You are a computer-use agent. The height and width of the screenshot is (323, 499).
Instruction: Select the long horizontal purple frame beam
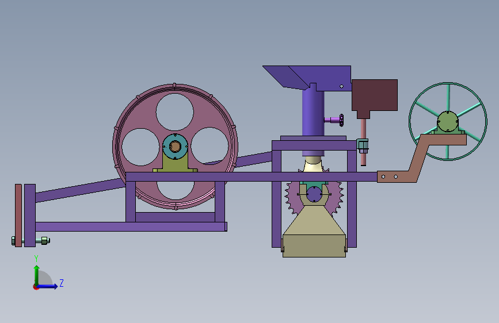pyautogui.click(x=252, y=177)
